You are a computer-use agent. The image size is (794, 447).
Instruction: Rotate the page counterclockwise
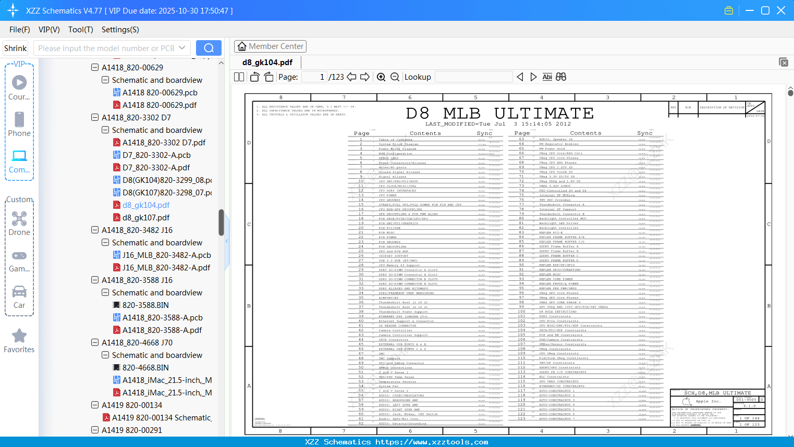coord(254,77)
